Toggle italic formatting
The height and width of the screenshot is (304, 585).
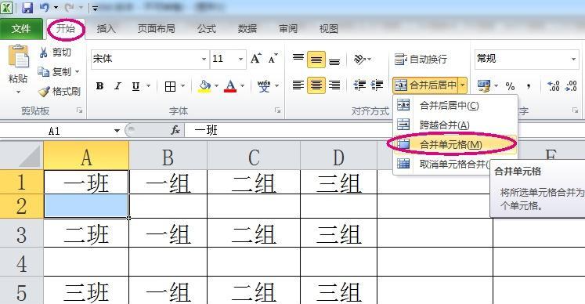117,86
